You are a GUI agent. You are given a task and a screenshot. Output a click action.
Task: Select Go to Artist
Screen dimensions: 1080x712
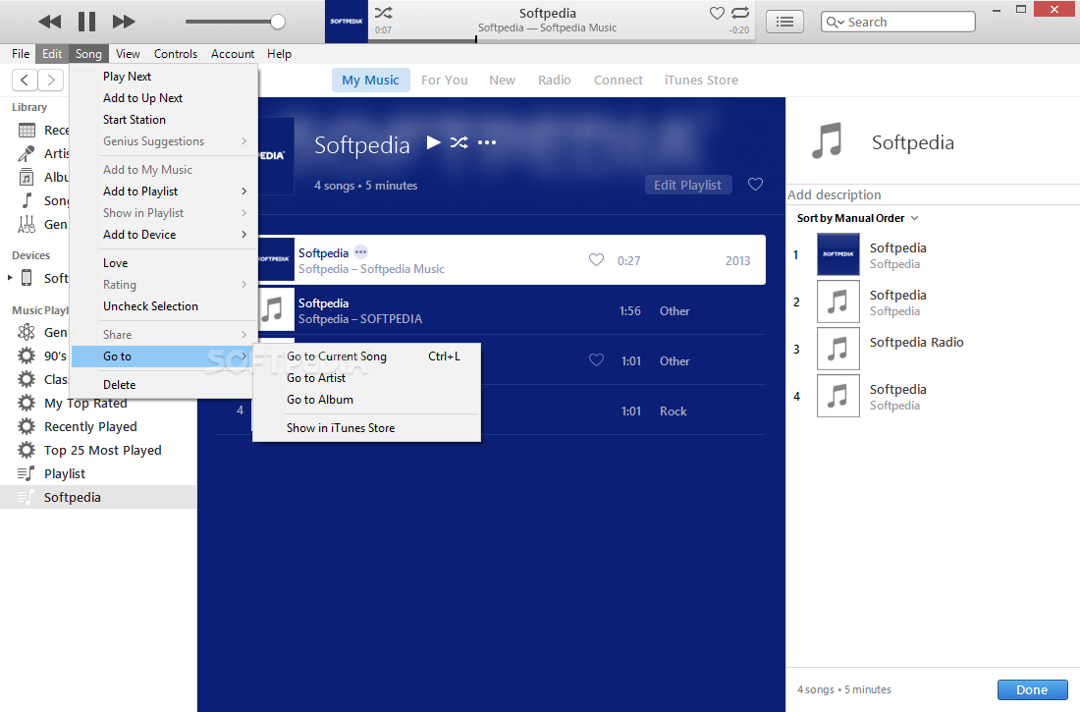[x=366, y=378]
